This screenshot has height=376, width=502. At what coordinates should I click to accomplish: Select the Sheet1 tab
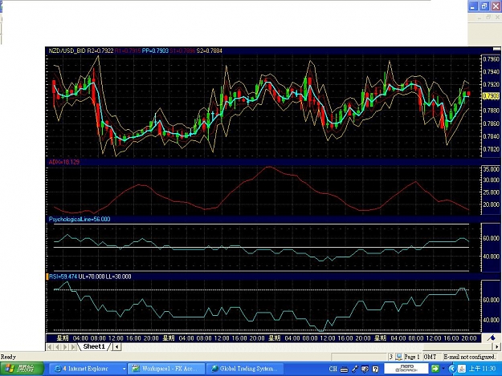(94, 346)
